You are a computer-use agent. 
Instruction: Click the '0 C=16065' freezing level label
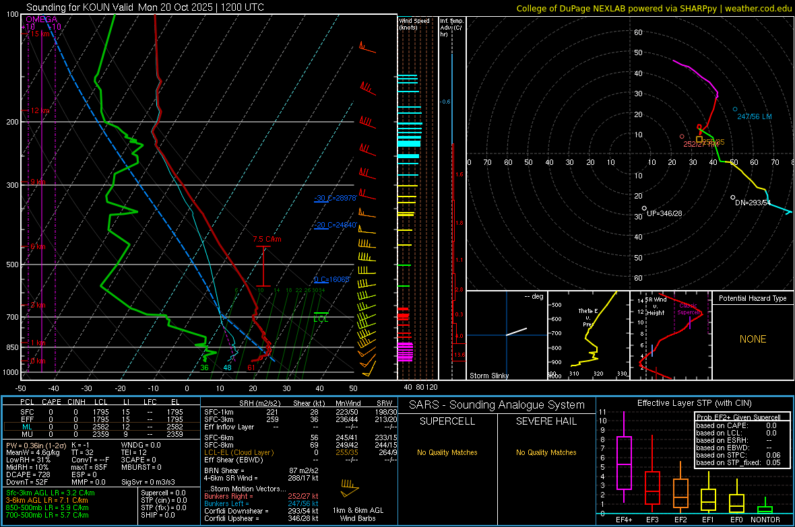(x=331, y=280)
